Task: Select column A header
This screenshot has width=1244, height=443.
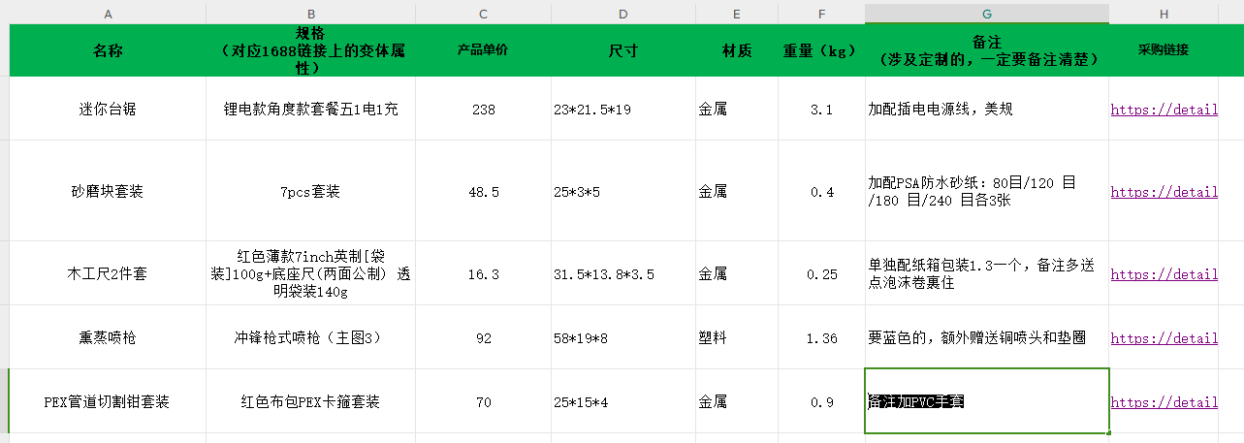Action: (x=108, y=14)
